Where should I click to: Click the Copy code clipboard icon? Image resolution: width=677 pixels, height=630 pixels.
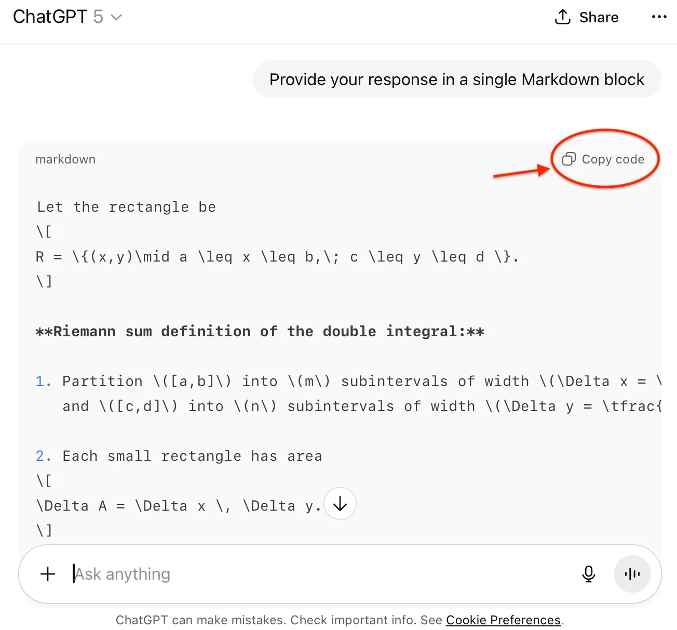pos(569,159)
